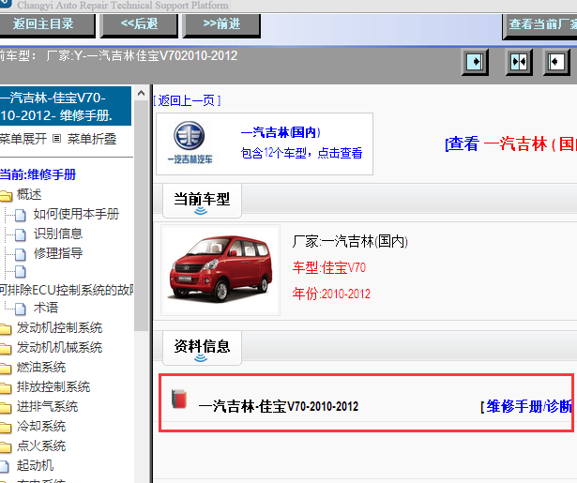577x483 pixels.
Task: Open the 一汽吉林(国内) manufacturer link
Action: pyautogui.click(x=281, y=132)
